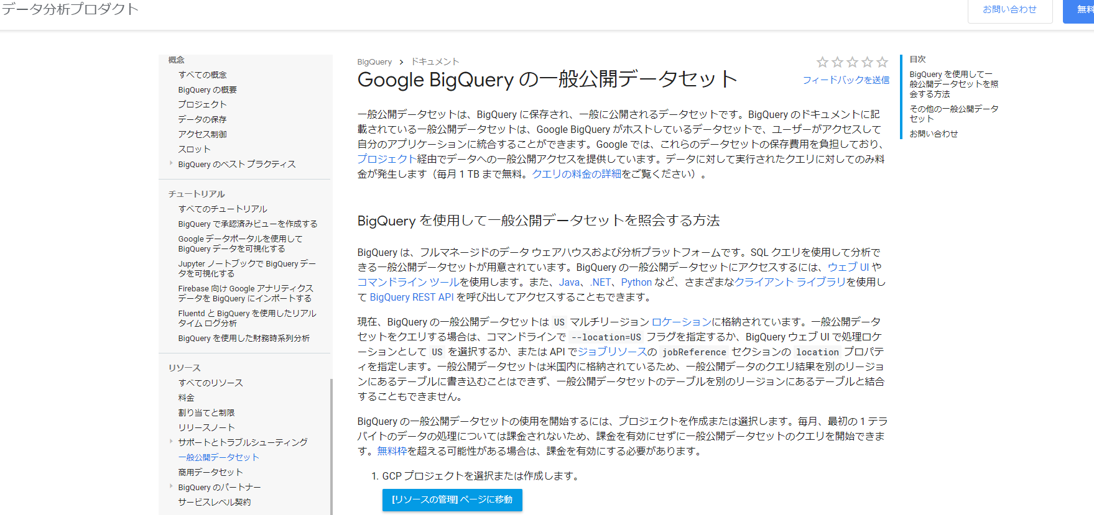Viewport: 1094px width, 515px height.
Task: Open the ジョブリソース link
Action: pos(613,352)
